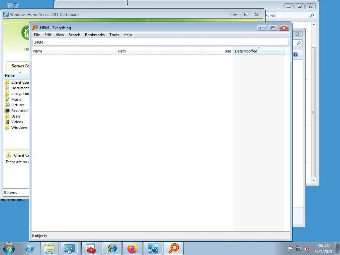
Task: Open the red toolbox taskbar icon
Action: click(x=91, y=248)
